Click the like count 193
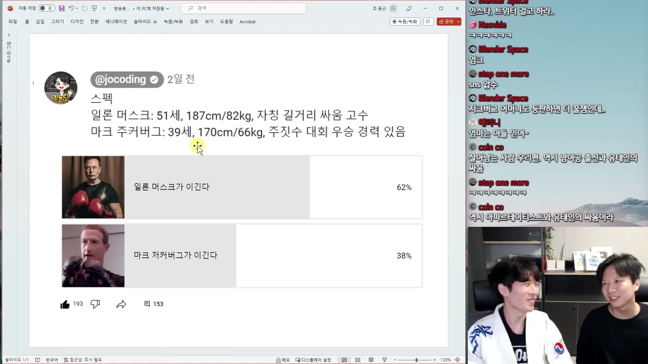This screenshot has height=364, width=648. (78, 304)
